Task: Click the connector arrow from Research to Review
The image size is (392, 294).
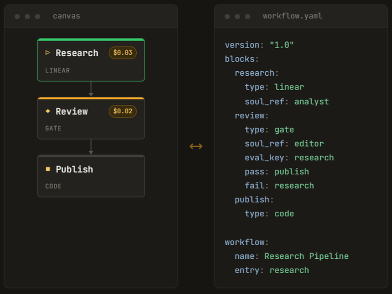Action: pyautogui.click(x=91, y=89)
